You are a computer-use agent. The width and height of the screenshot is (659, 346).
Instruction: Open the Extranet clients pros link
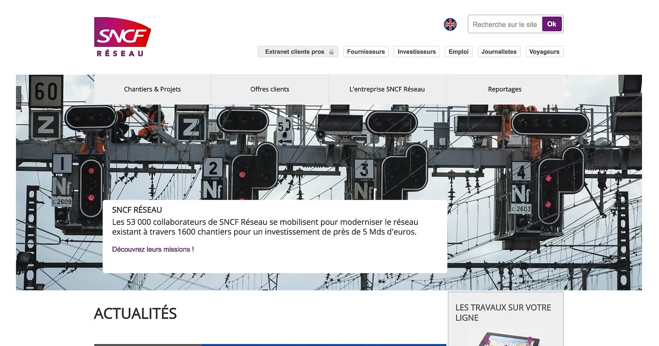pyautogui.click(x=294, y=52)
